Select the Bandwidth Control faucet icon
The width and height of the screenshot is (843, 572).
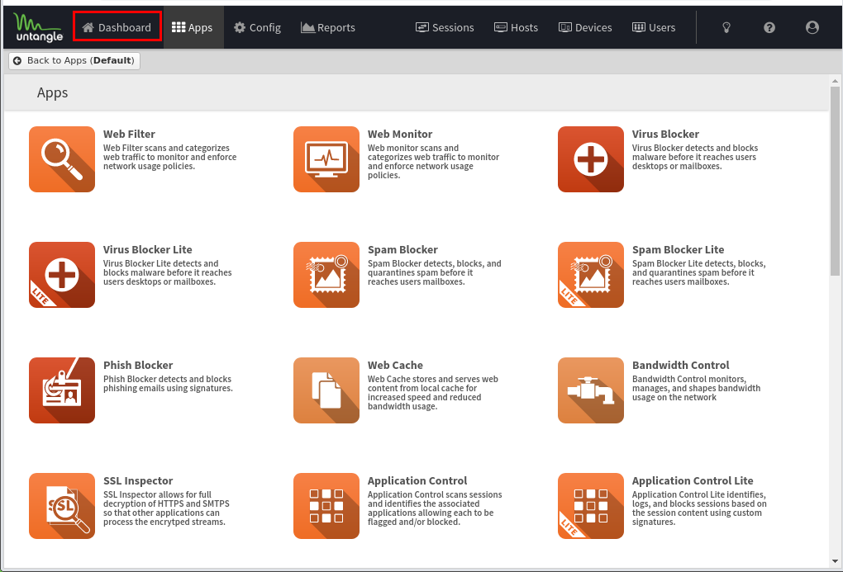pyautogui.click(x=591, y=390)
